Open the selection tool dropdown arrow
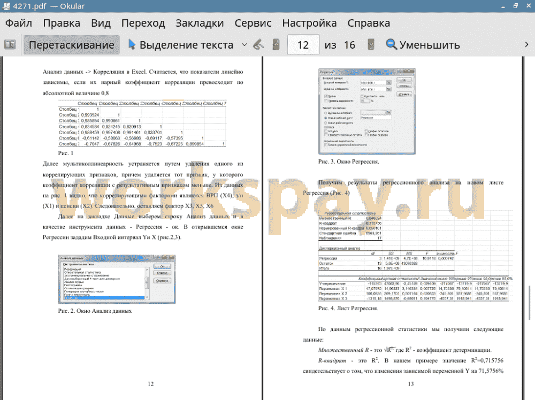 click(x=244, y=45)
